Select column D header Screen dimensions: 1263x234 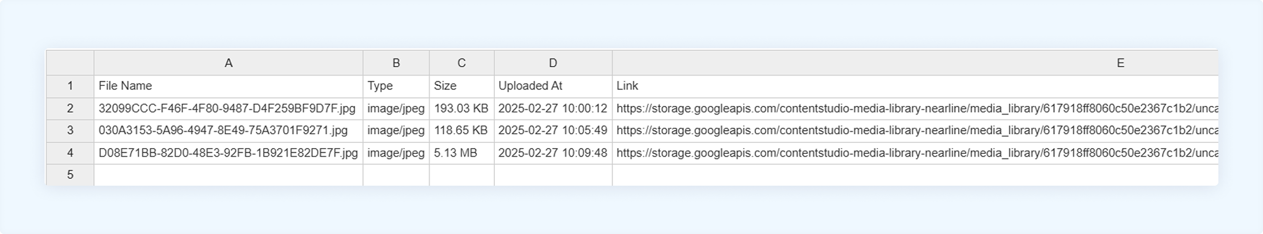[x=553, y=63]
